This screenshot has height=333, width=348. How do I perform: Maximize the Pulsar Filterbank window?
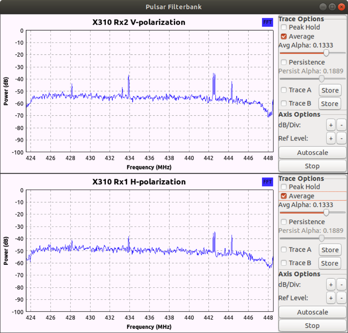(x=332, y=7)
